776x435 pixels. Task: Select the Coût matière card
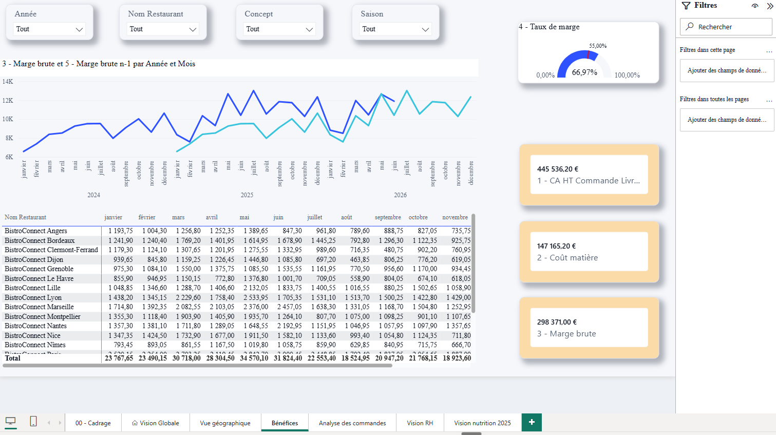[589, 252]
